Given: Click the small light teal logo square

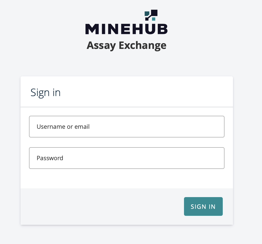Looking at the screenshot, I should pyautogui.click(x=153, y=19).
